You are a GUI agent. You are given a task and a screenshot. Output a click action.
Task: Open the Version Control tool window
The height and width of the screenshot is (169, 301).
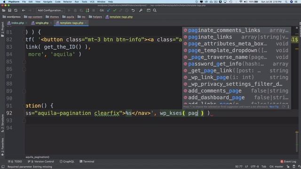pyautogui.click(x=41, y=161)
